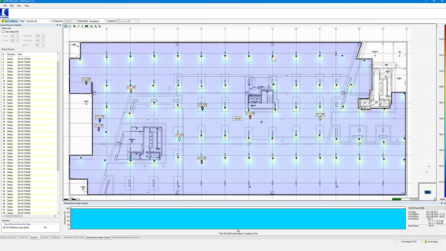Viewport: 446px width, 251px height.
Task: Open the Frequency Response (Garáž) tab
Action: pos(125,237)
